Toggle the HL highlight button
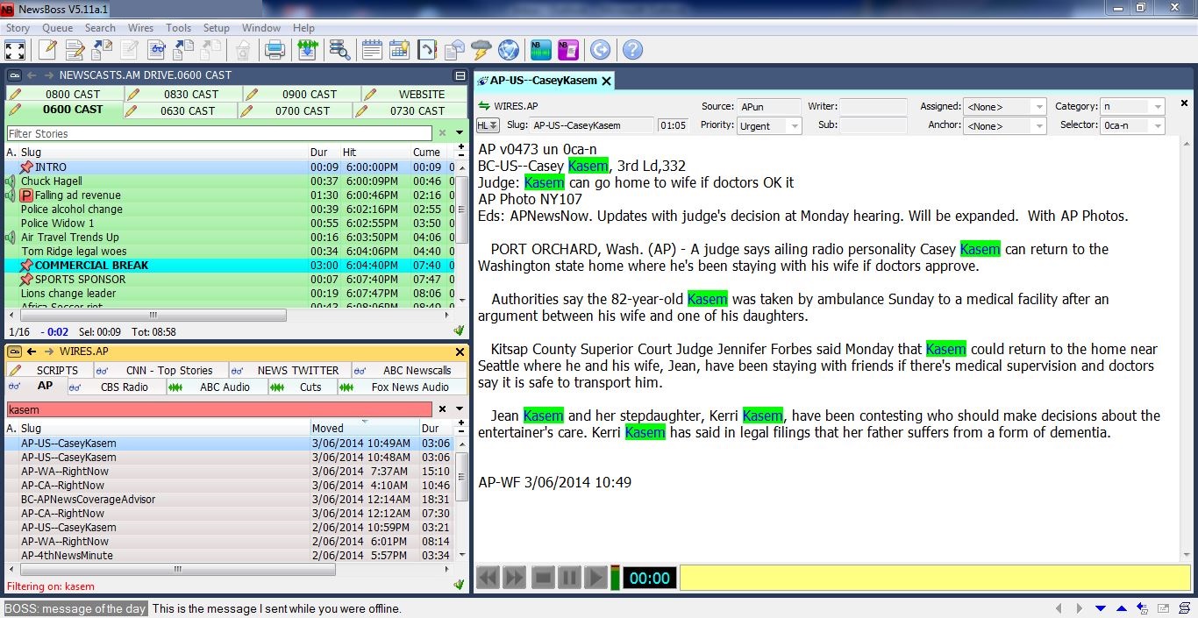1198x618 pixels. (x=488, y=125)
